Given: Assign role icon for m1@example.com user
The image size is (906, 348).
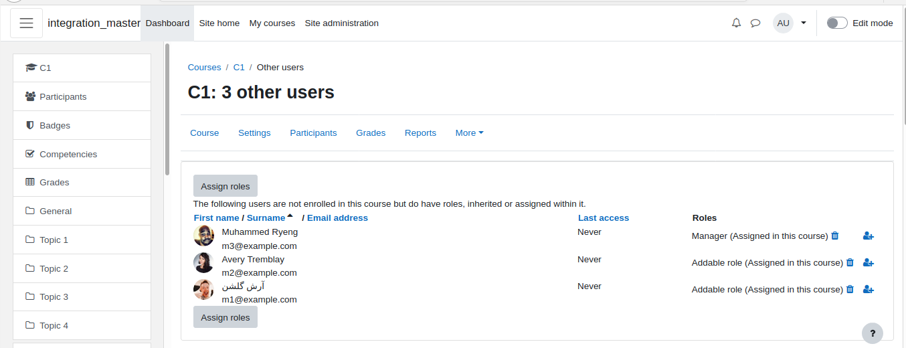Looking at the screenshot, I should (x=869, y=289).
